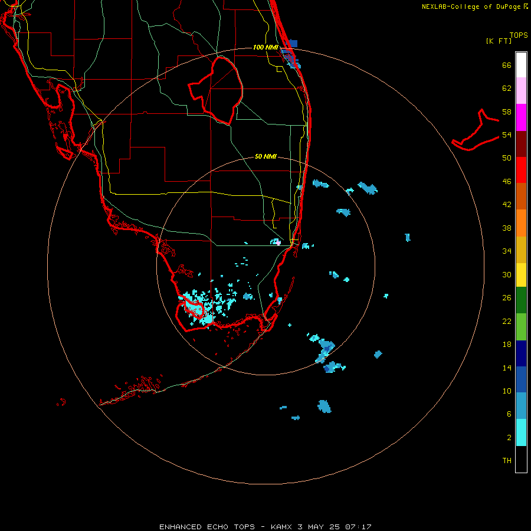This screenshot has width=531, height=531.
Task: Click the bright orange legend swatch
Action: click(521, 223)
